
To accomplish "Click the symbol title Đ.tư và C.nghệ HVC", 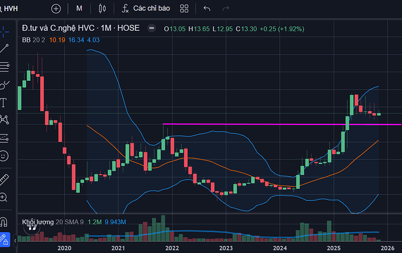I will pos(58,28).
